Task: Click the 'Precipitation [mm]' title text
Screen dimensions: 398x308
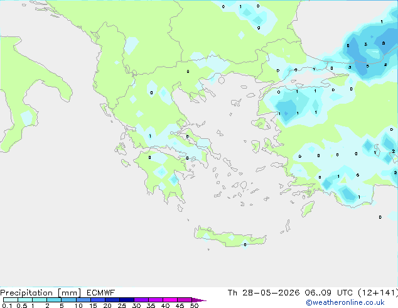Action: coord(41,293)
